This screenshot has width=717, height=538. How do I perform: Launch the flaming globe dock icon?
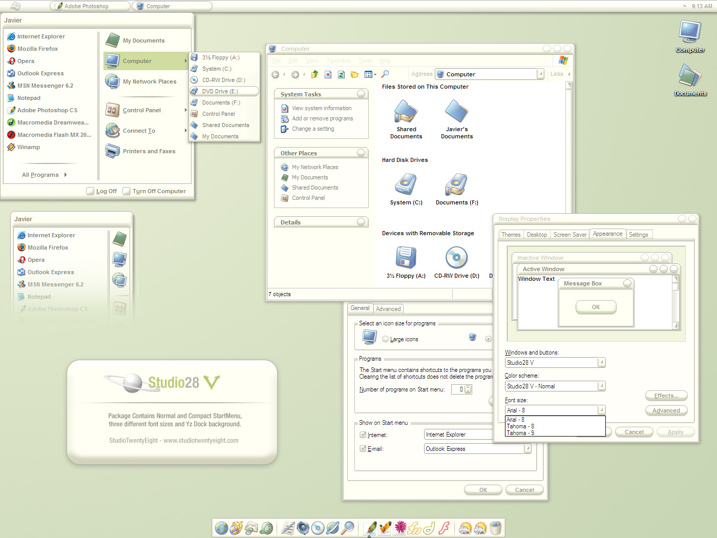pyautogui.click(x=236, y=528)
